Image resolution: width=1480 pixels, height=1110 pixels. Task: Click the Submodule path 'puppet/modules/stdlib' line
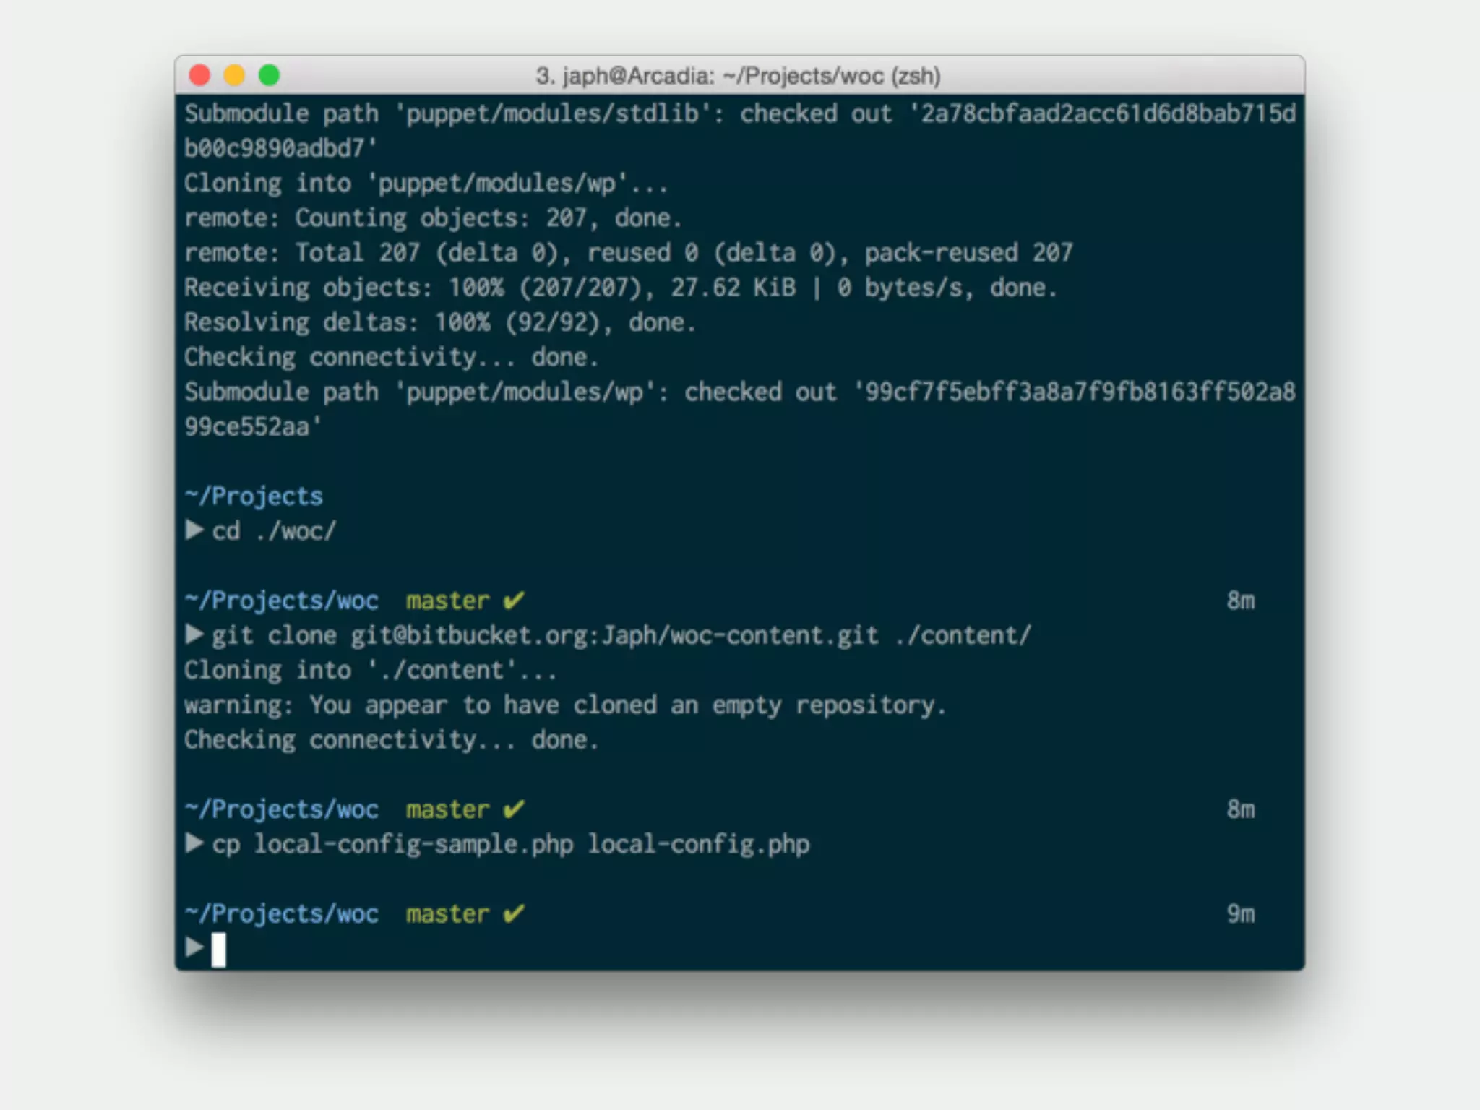coord(740,113)
